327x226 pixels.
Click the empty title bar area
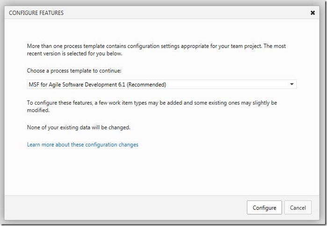[x=187, y=13]
